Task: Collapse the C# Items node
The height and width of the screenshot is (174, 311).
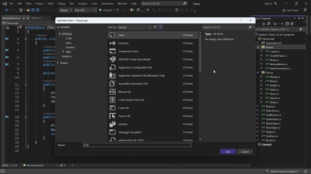Action: 59,34
